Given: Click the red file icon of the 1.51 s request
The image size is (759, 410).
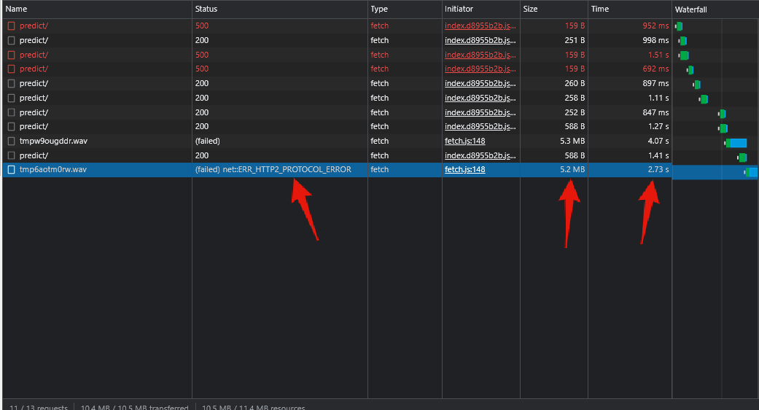Looking at the screenshot, I should 11,55.
